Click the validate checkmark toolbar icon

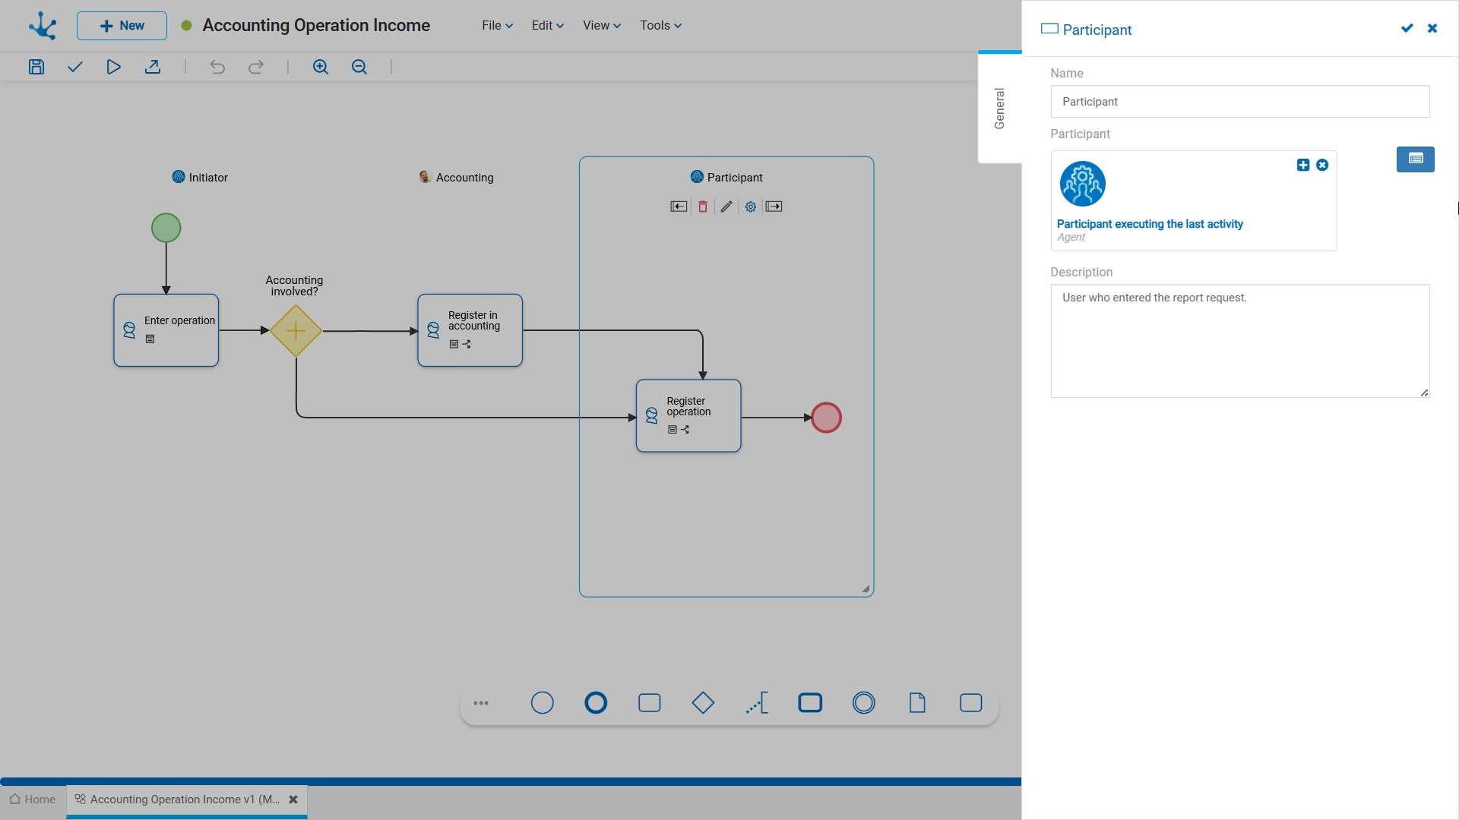point(75,67)
